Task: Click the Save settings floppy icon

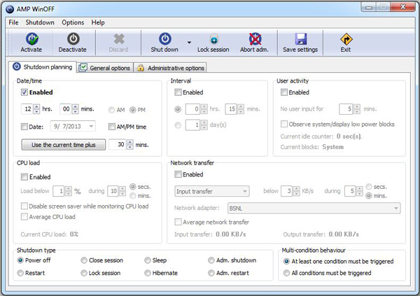Action: (x=301, y=39)
